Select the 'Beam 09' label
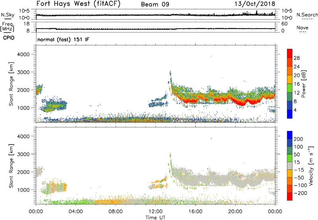Viewport: 318px width, 220px height. pyautogui.click(x=155, y=4)
